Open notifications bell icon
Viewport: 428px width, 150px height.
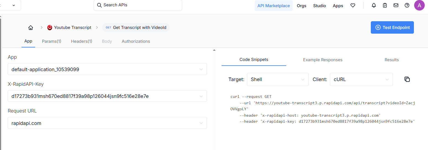[x=374, y=5]
